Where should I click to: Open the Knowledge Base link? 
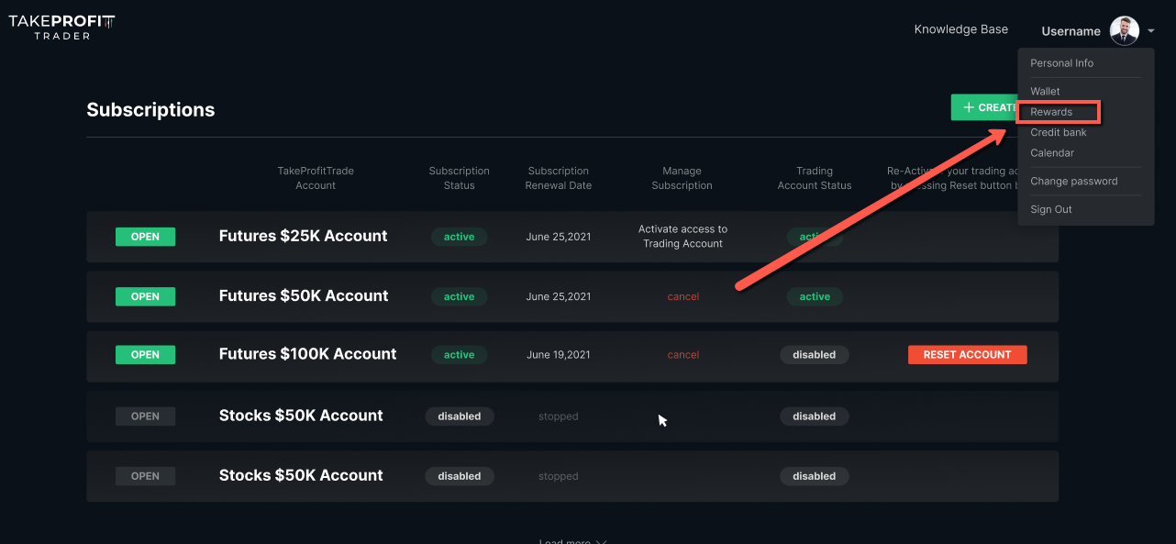960,29
